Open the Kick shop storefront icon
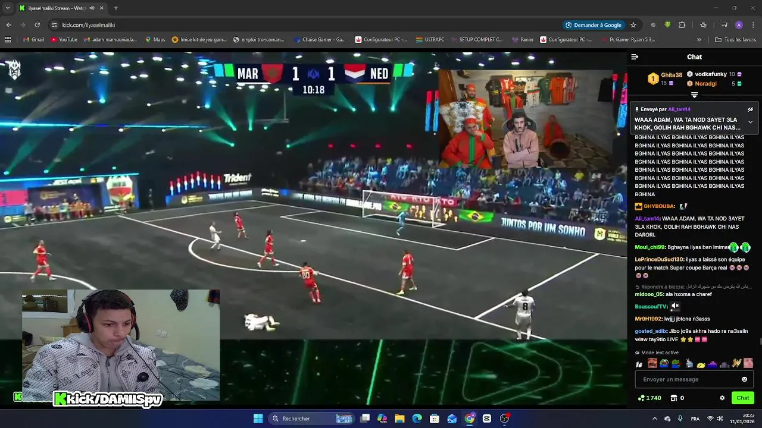Screen dimensions: 762x428 pos(674,398)
